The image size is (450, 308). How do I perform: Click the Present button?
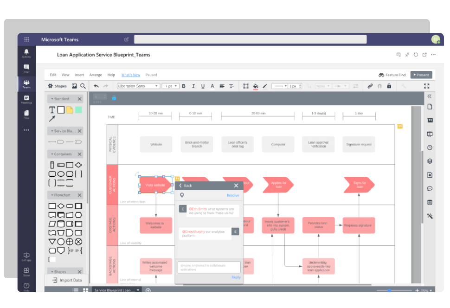[x=421, y=75]
